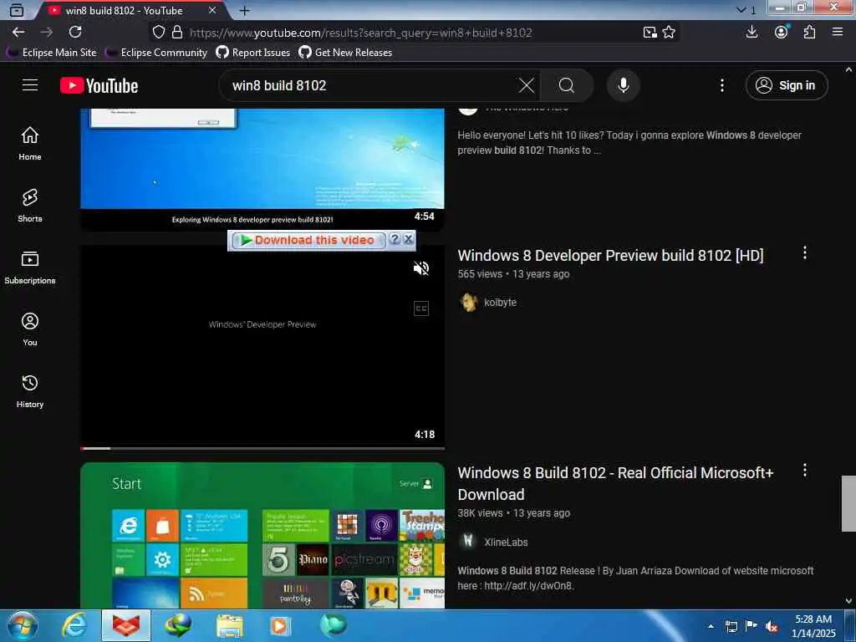Open the media player taskbar icon
856x642 pixels.
(x=281, y=625)
